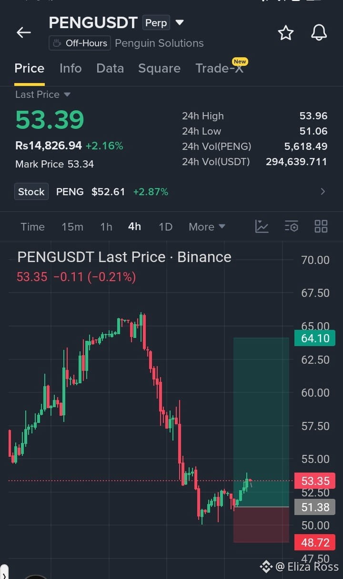343x579 pixels.
Task: Open price alerts via the bell icon
Action: [319, 33]
